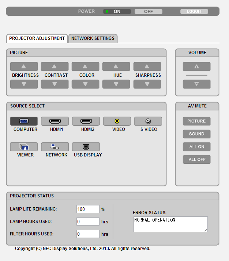Click the LOGOFF button
The image size is (229, 261).
click(194, 11)
